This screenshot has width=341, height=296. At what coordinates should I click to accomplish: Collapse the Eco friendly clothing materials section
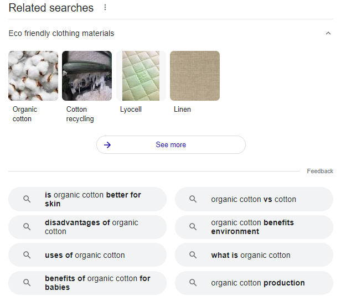click(x=328, y=33)
